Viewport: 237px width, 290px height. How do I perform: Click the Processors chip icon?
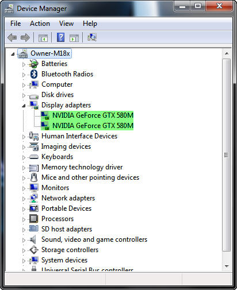34,219
